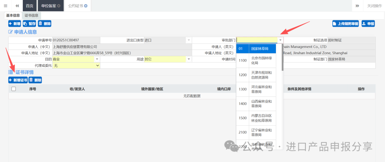The width and height of the screenshot is (385, 162).
Task: Toggle the 审批部门 dropdown arrow
Action: click(x=281, y=40)
